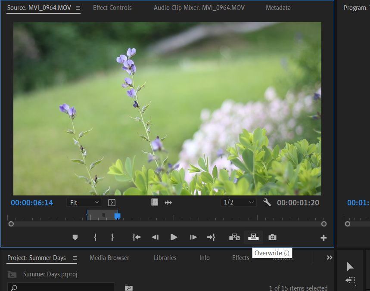The image size is (370, 291).
Task: Click the blue playhead in source timeline
Action: click(117, 216)
